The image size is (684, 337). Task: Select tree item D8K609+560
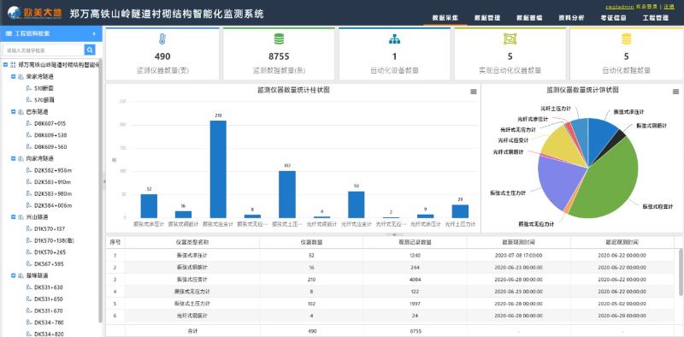pos(50,147)
